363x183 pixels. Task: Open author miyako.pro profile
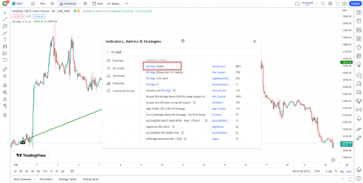click(x=219, y=66)
